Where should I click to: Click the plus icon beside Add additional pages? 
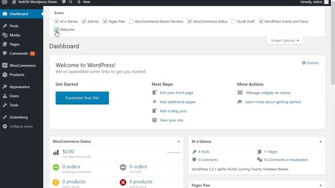pos(154,102)
